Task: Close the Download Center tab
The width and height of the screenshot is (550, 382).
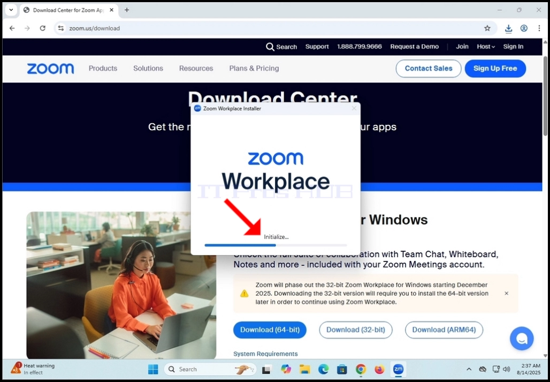Action: [x=111, y=10]
